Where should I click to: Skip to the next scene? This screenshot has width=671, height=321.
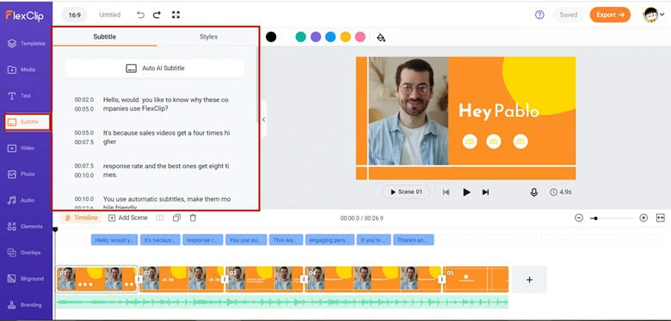(x=485, y=192)
